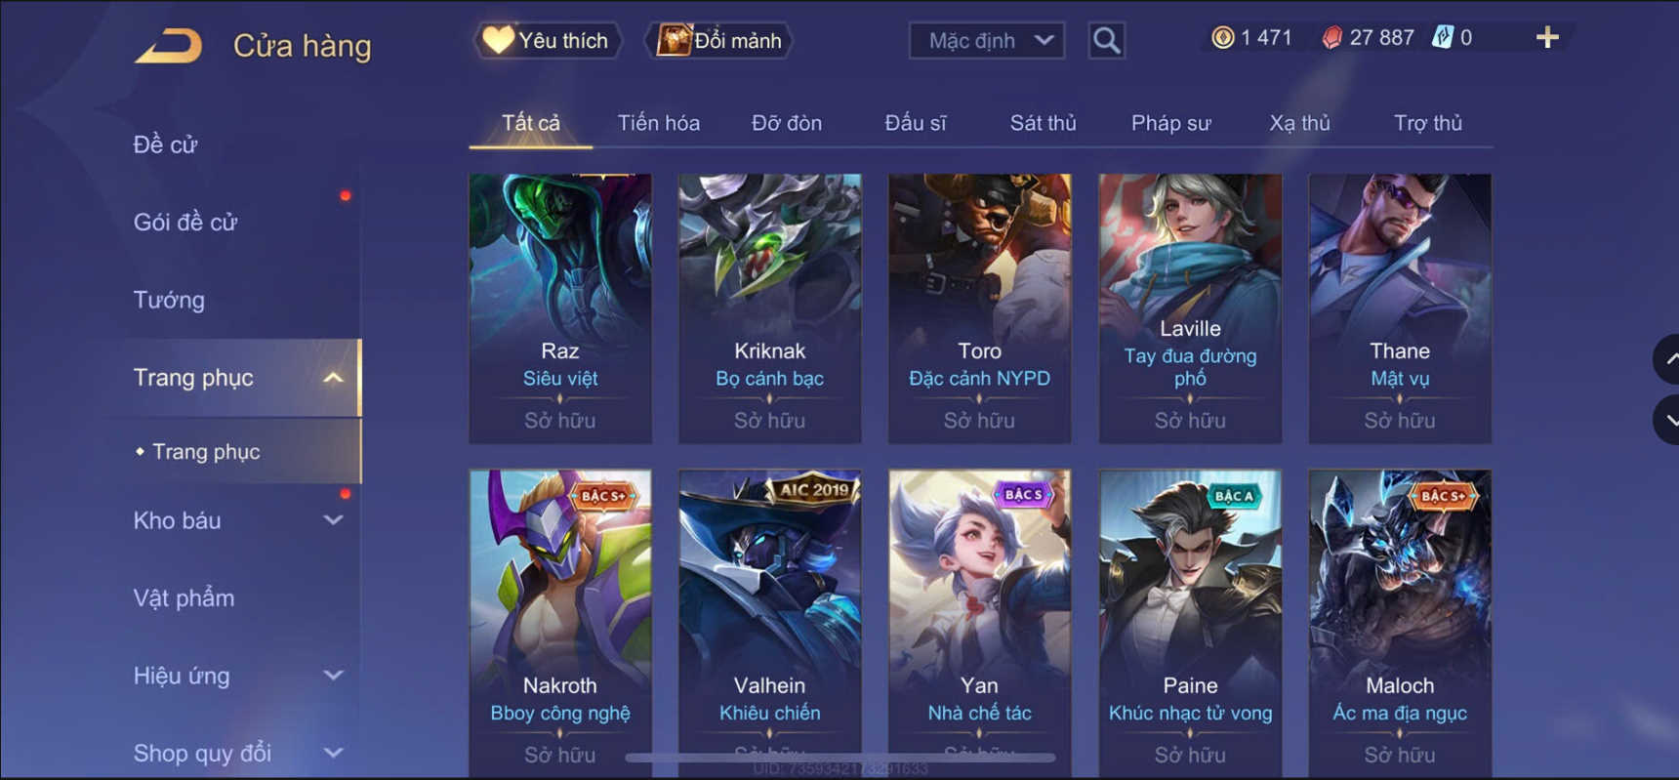
Task: Tap the gold coin balance icon
Action: coord(1222,38)
